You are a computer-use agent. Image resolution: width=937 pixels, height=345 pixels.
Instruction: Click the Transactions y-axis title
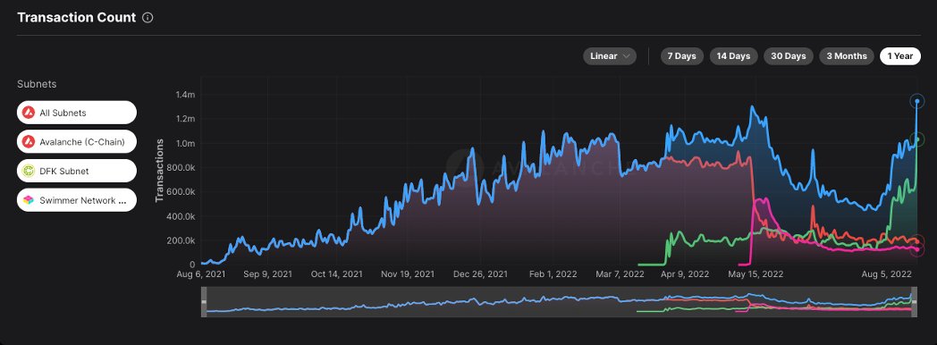(159, 170)
